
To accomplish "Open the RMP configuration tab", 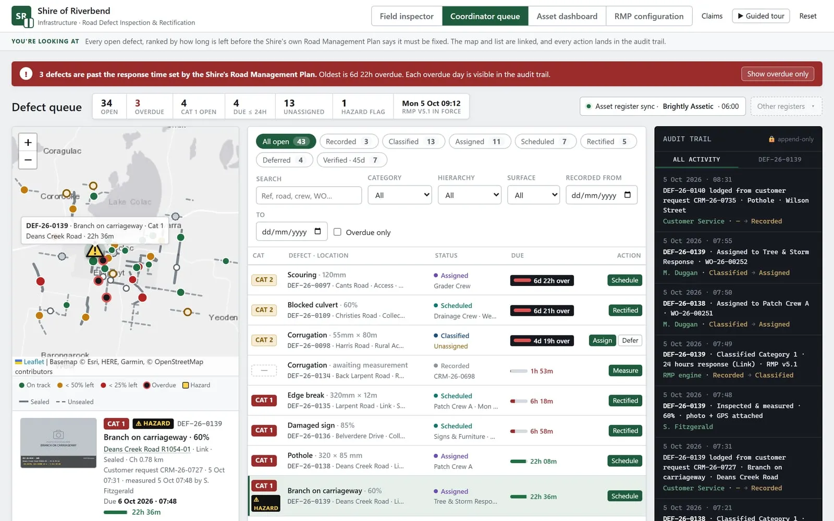I will (649, 16).
